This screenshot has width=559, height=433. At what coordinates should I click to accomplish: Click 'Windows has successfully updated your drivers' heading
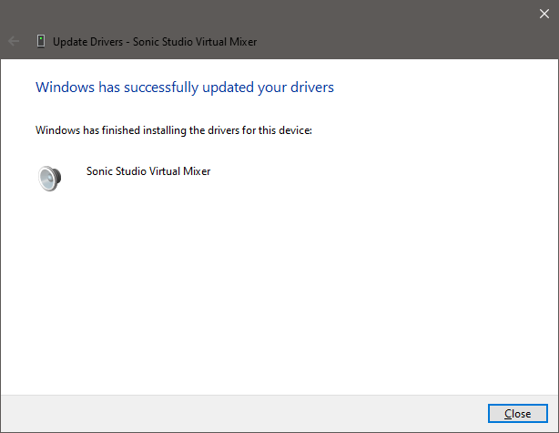tap(185, 88)
